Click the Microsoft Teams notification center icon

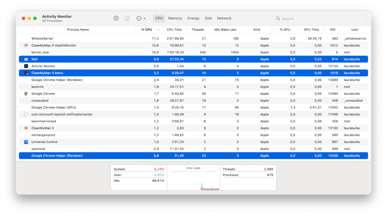click(x=26, y=114)
